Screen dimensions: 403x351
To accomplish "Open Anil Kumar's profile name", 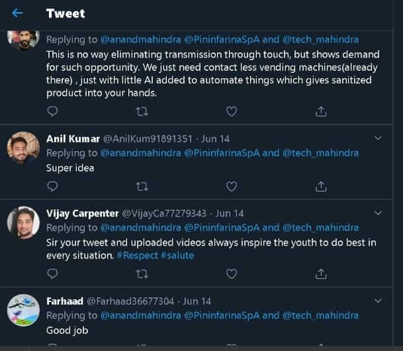I will (73, 138).
